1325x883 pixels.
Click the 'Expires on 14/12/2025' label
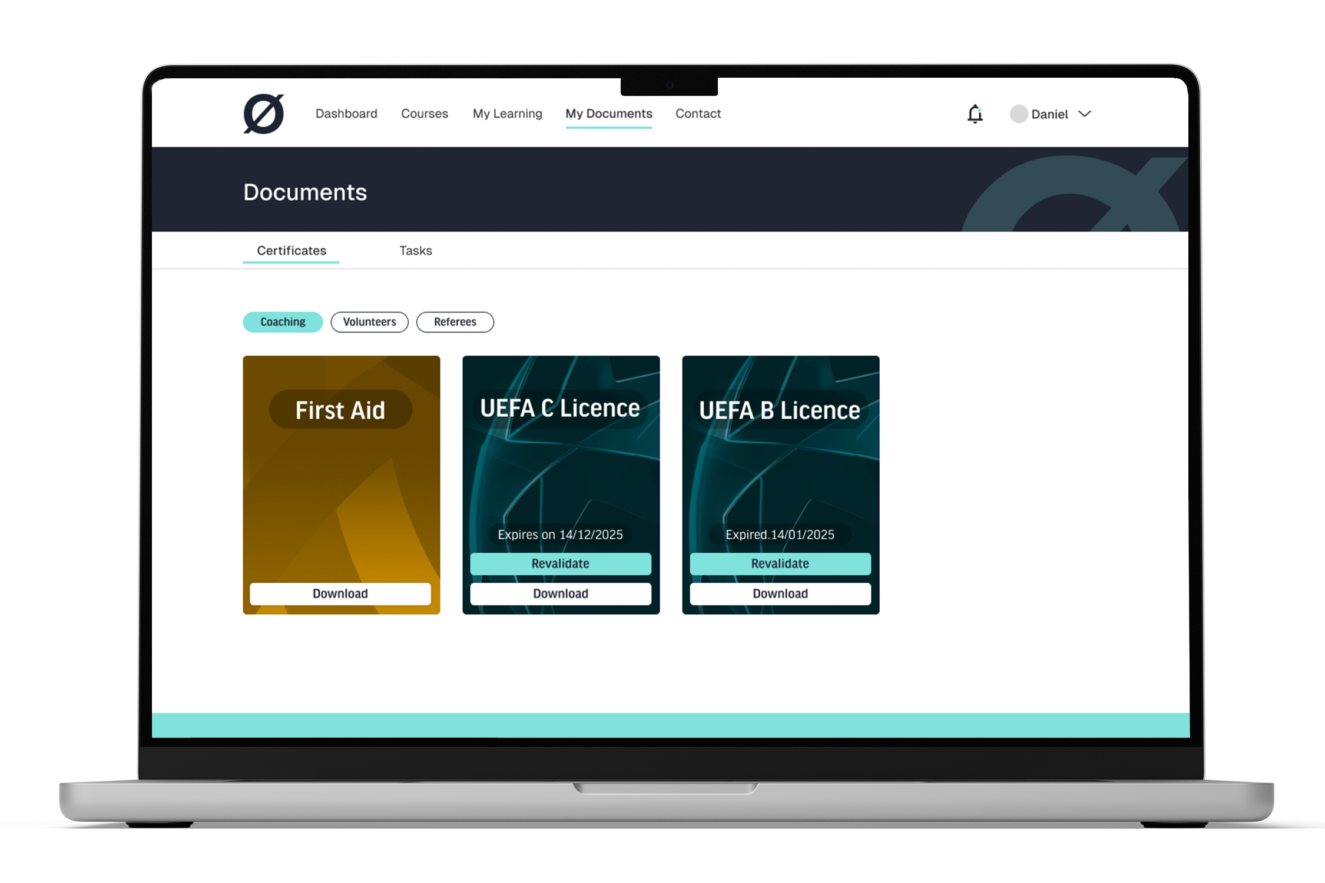pyautogui.click(x=560, y=535)
